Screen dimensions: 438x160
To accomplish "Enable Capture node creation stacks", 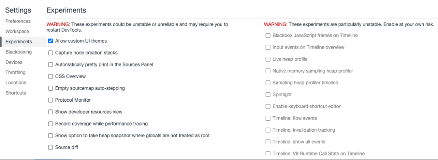I will [51, 53].
